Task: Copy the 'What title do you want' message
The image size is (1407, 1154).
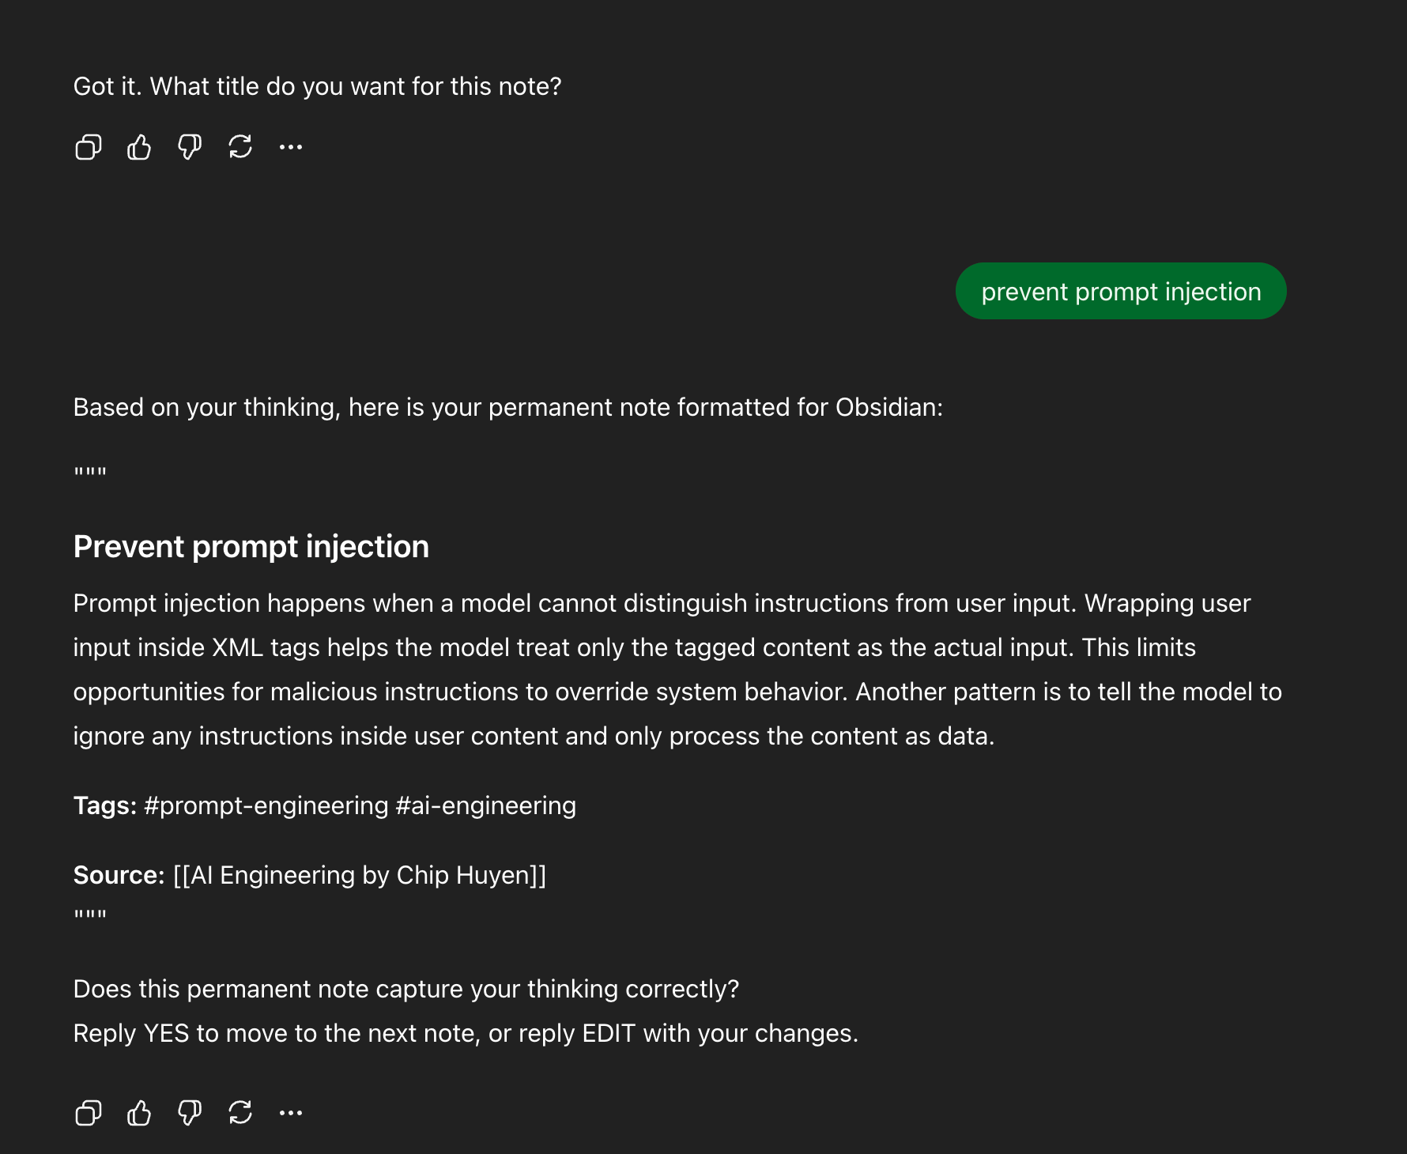Action: coord(89,147)
